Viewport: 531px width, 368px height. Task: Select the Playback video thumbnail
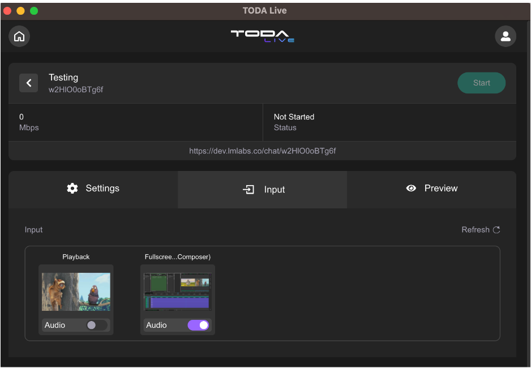click(76, 292)
